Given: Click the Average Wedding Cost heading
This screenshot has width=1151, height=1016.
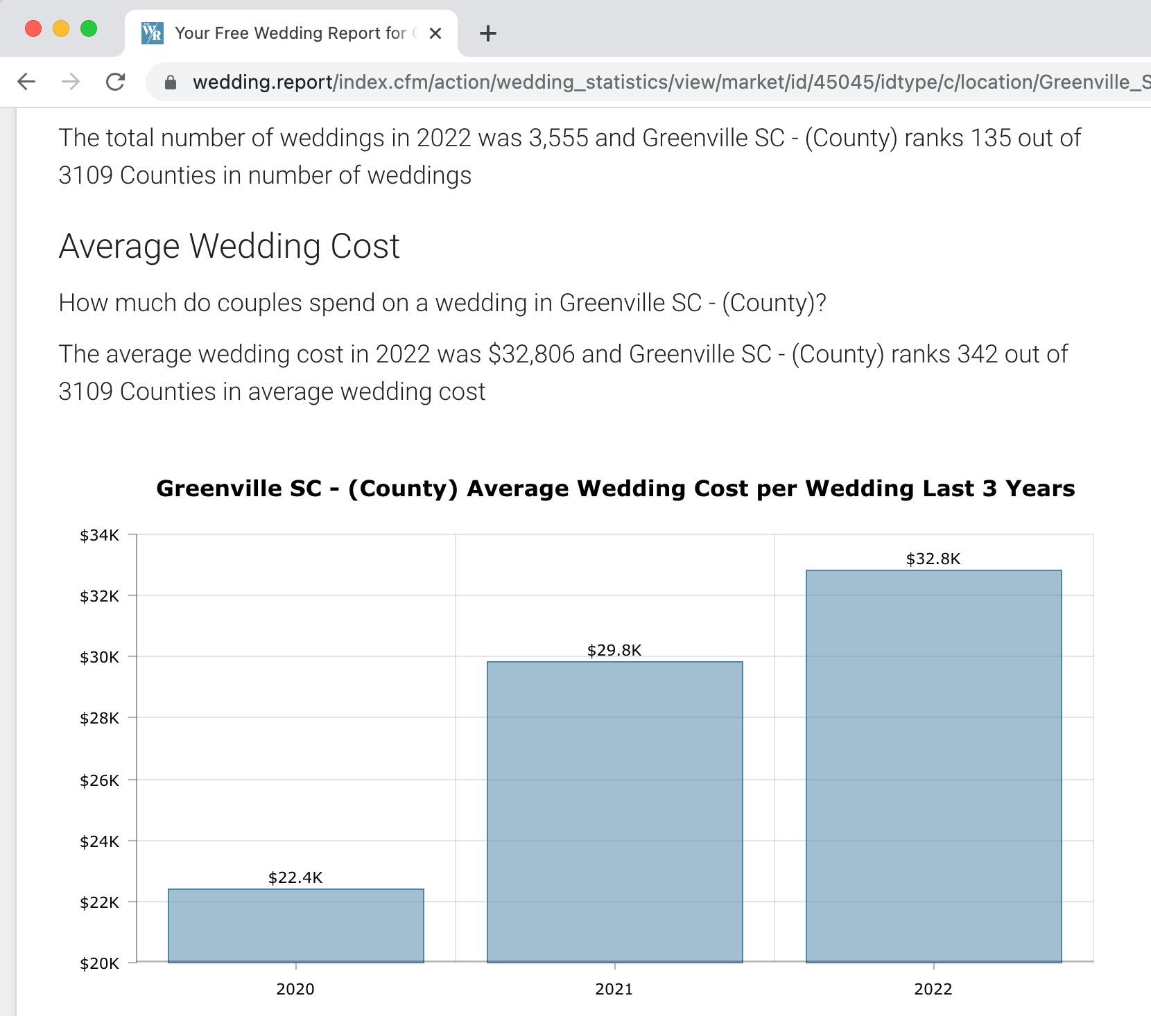Looking at the screenshot, I should click(x=230, y=246).
